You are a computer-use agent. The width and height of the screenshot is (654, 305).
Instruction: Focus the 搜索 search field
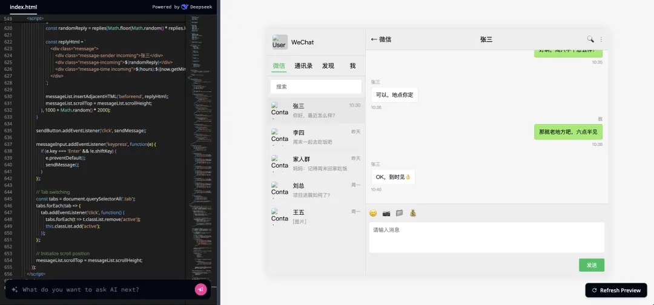click(x=315, y=87)
